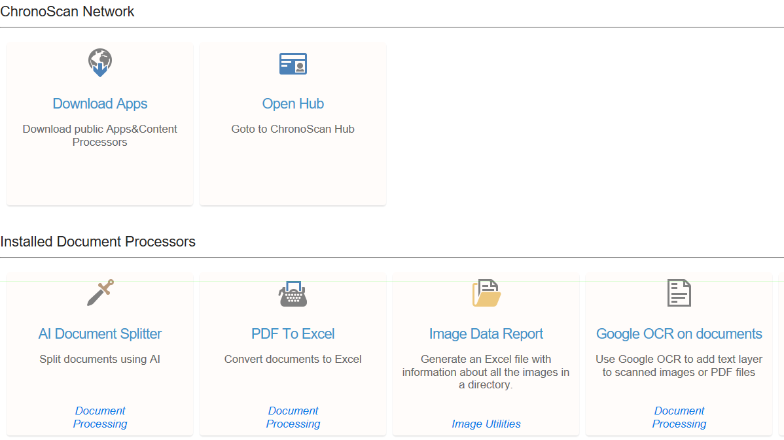Screen dimensions: 784x440
Task: Click Document Processing under Google OCR
Action: 679,417
